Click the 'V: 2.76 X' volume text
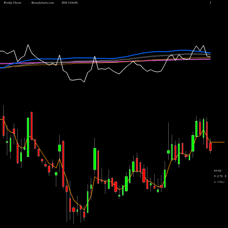 click(220, 176)
